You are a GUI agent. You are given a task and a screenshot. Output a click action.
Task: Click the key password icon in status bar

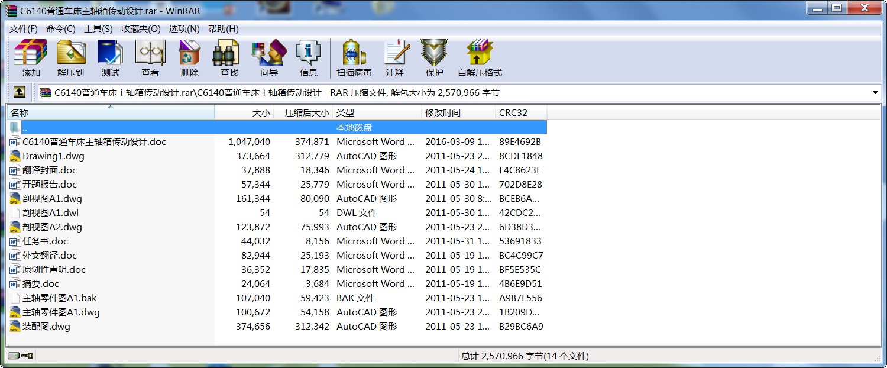tap(27, 356)
